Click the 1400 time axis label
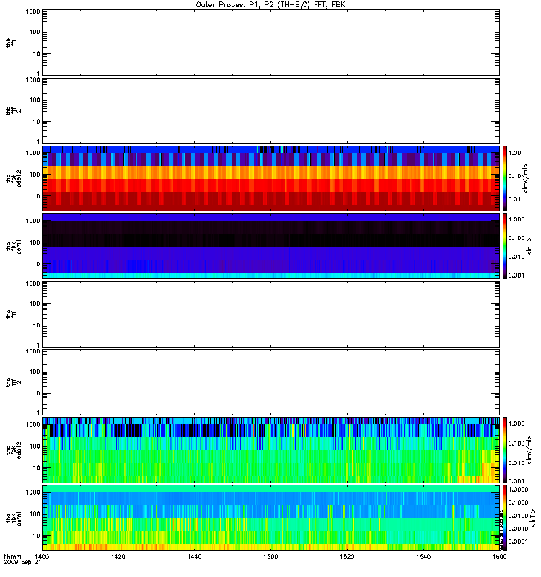The height and width of the screenshot is (577, 541). [42, 556]
